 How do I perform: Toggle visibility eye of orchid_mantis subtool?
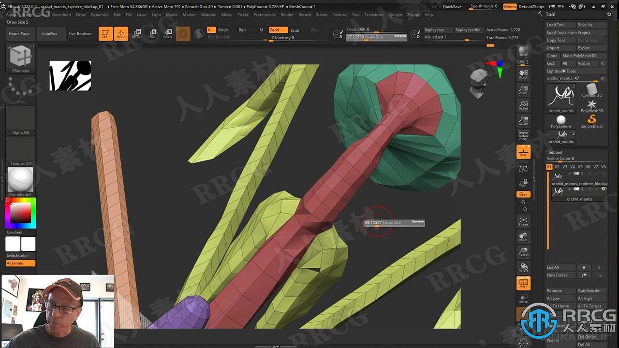604,189
